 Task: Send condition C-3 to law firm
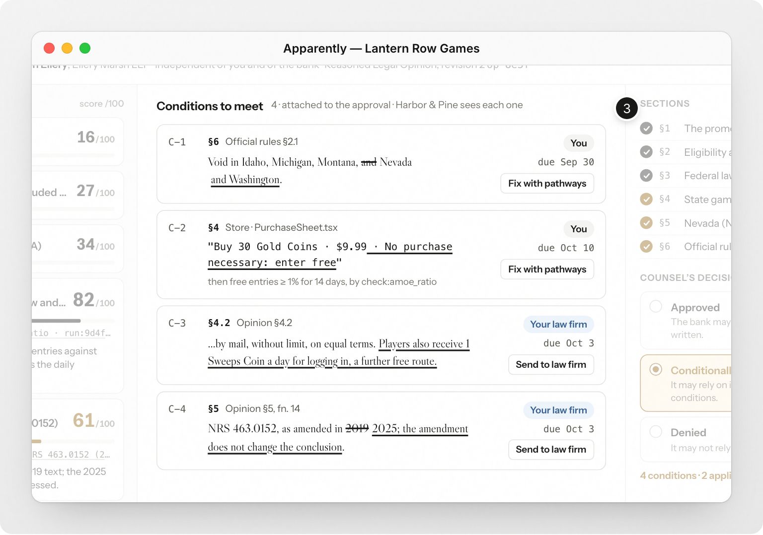(551, 364)
